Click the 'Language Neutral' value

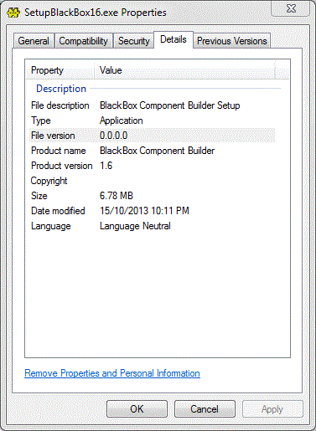point(135,226)
